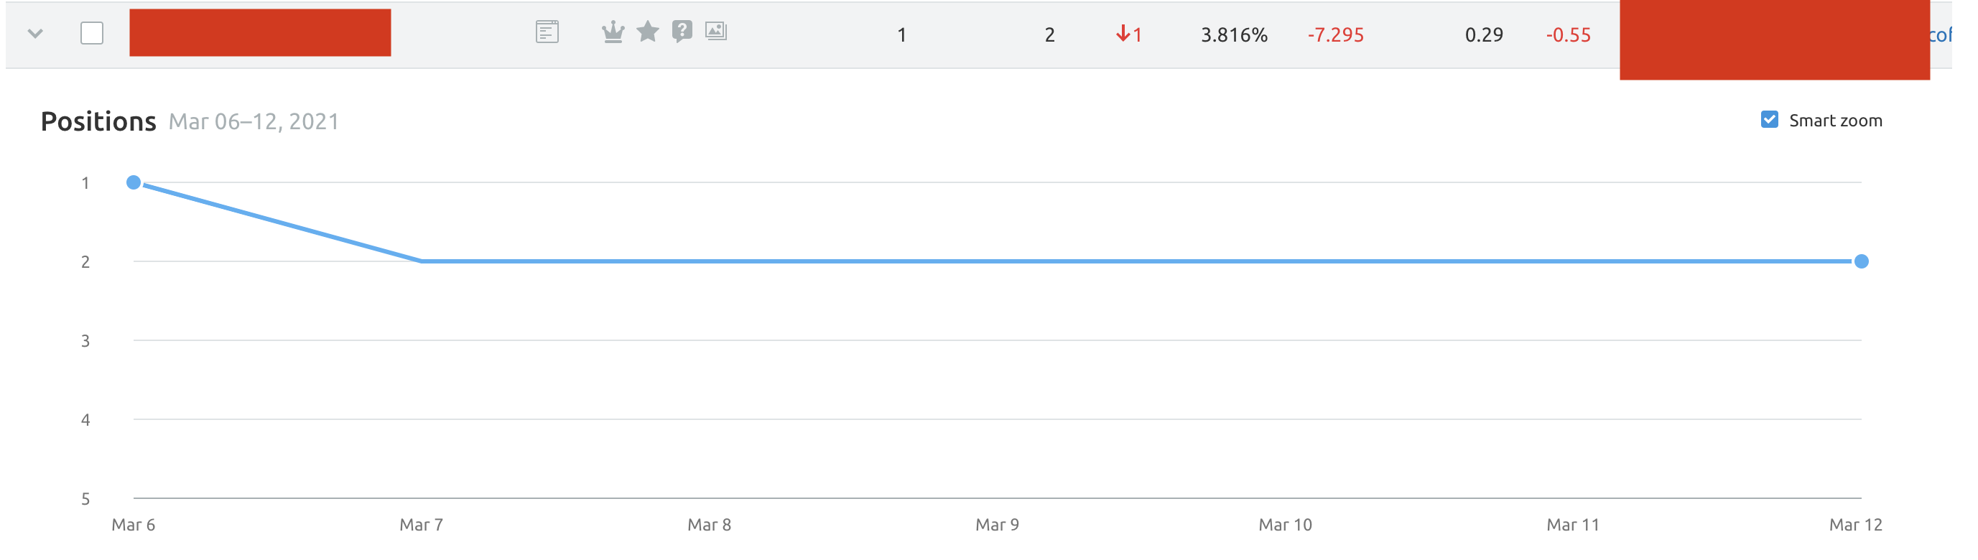Image resolution: width=1978 pixels, height=560 pixels.
Task: Tick the keyword row checkbox
Action: coord(92,34)
